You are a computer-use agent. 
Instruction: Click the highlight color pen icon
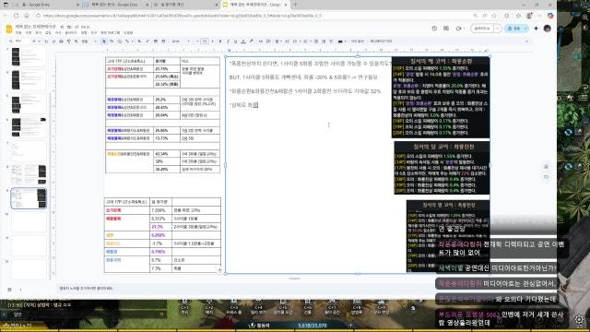coord(252,41)
